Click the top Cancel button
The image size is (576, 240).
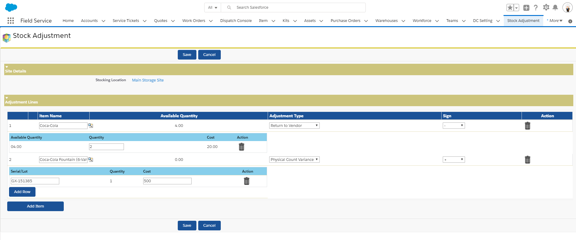pyautogui.click(x=209, y=55)
